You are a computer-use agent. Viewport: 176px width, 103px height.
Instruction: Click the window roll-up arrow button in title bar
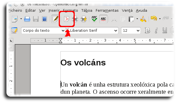[22, 4]
